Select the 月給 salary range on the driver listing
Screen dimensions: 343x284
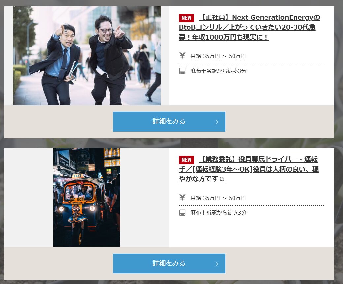218,198
